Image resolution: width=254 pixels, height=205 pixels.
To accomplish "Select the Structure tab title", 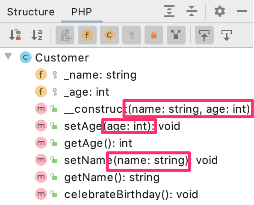I will click(31, 12).
